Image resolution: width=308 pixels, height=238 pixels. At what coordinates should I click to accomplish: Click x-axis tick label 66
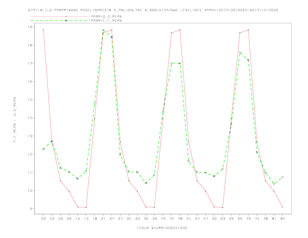tap(231, 219)
